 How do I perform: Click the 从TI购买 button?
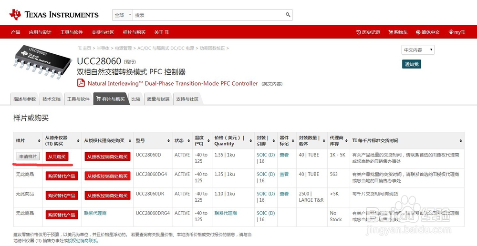tap(57, 157)
